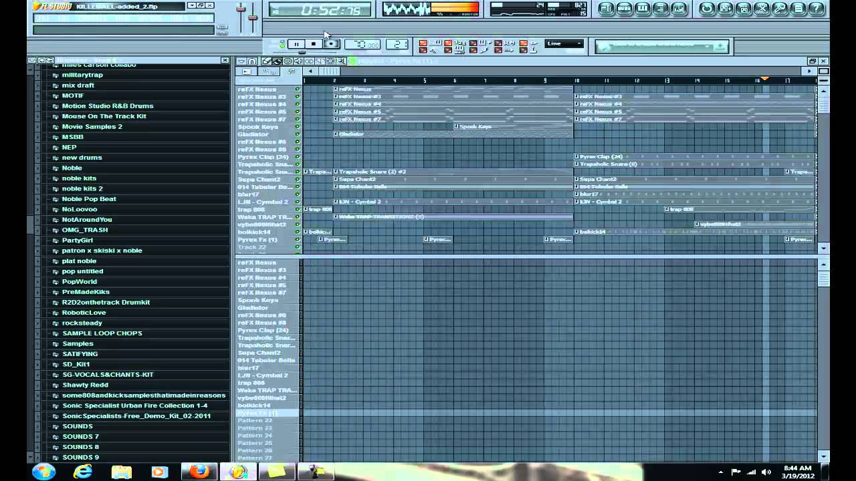Select the Slice tool in the Playlist
The image size is (856, 481).
320,61
